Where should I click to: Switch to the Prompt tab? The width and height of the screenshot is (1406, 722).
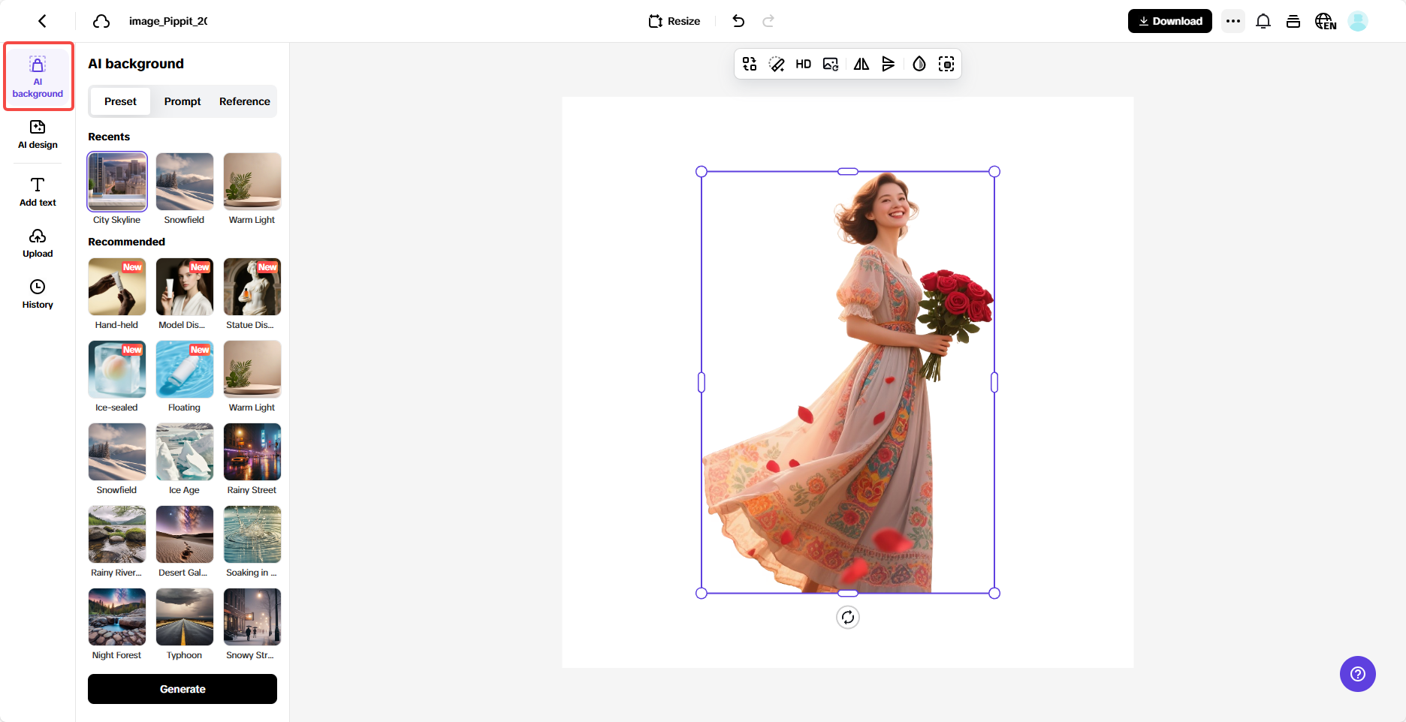(183, 101)
